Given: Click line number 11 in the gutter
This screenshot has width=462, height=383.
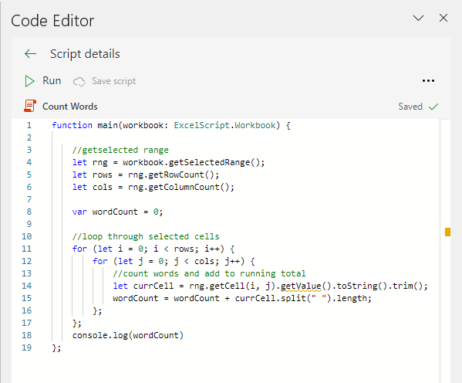Looking at the screenshot, I should 26,249.
